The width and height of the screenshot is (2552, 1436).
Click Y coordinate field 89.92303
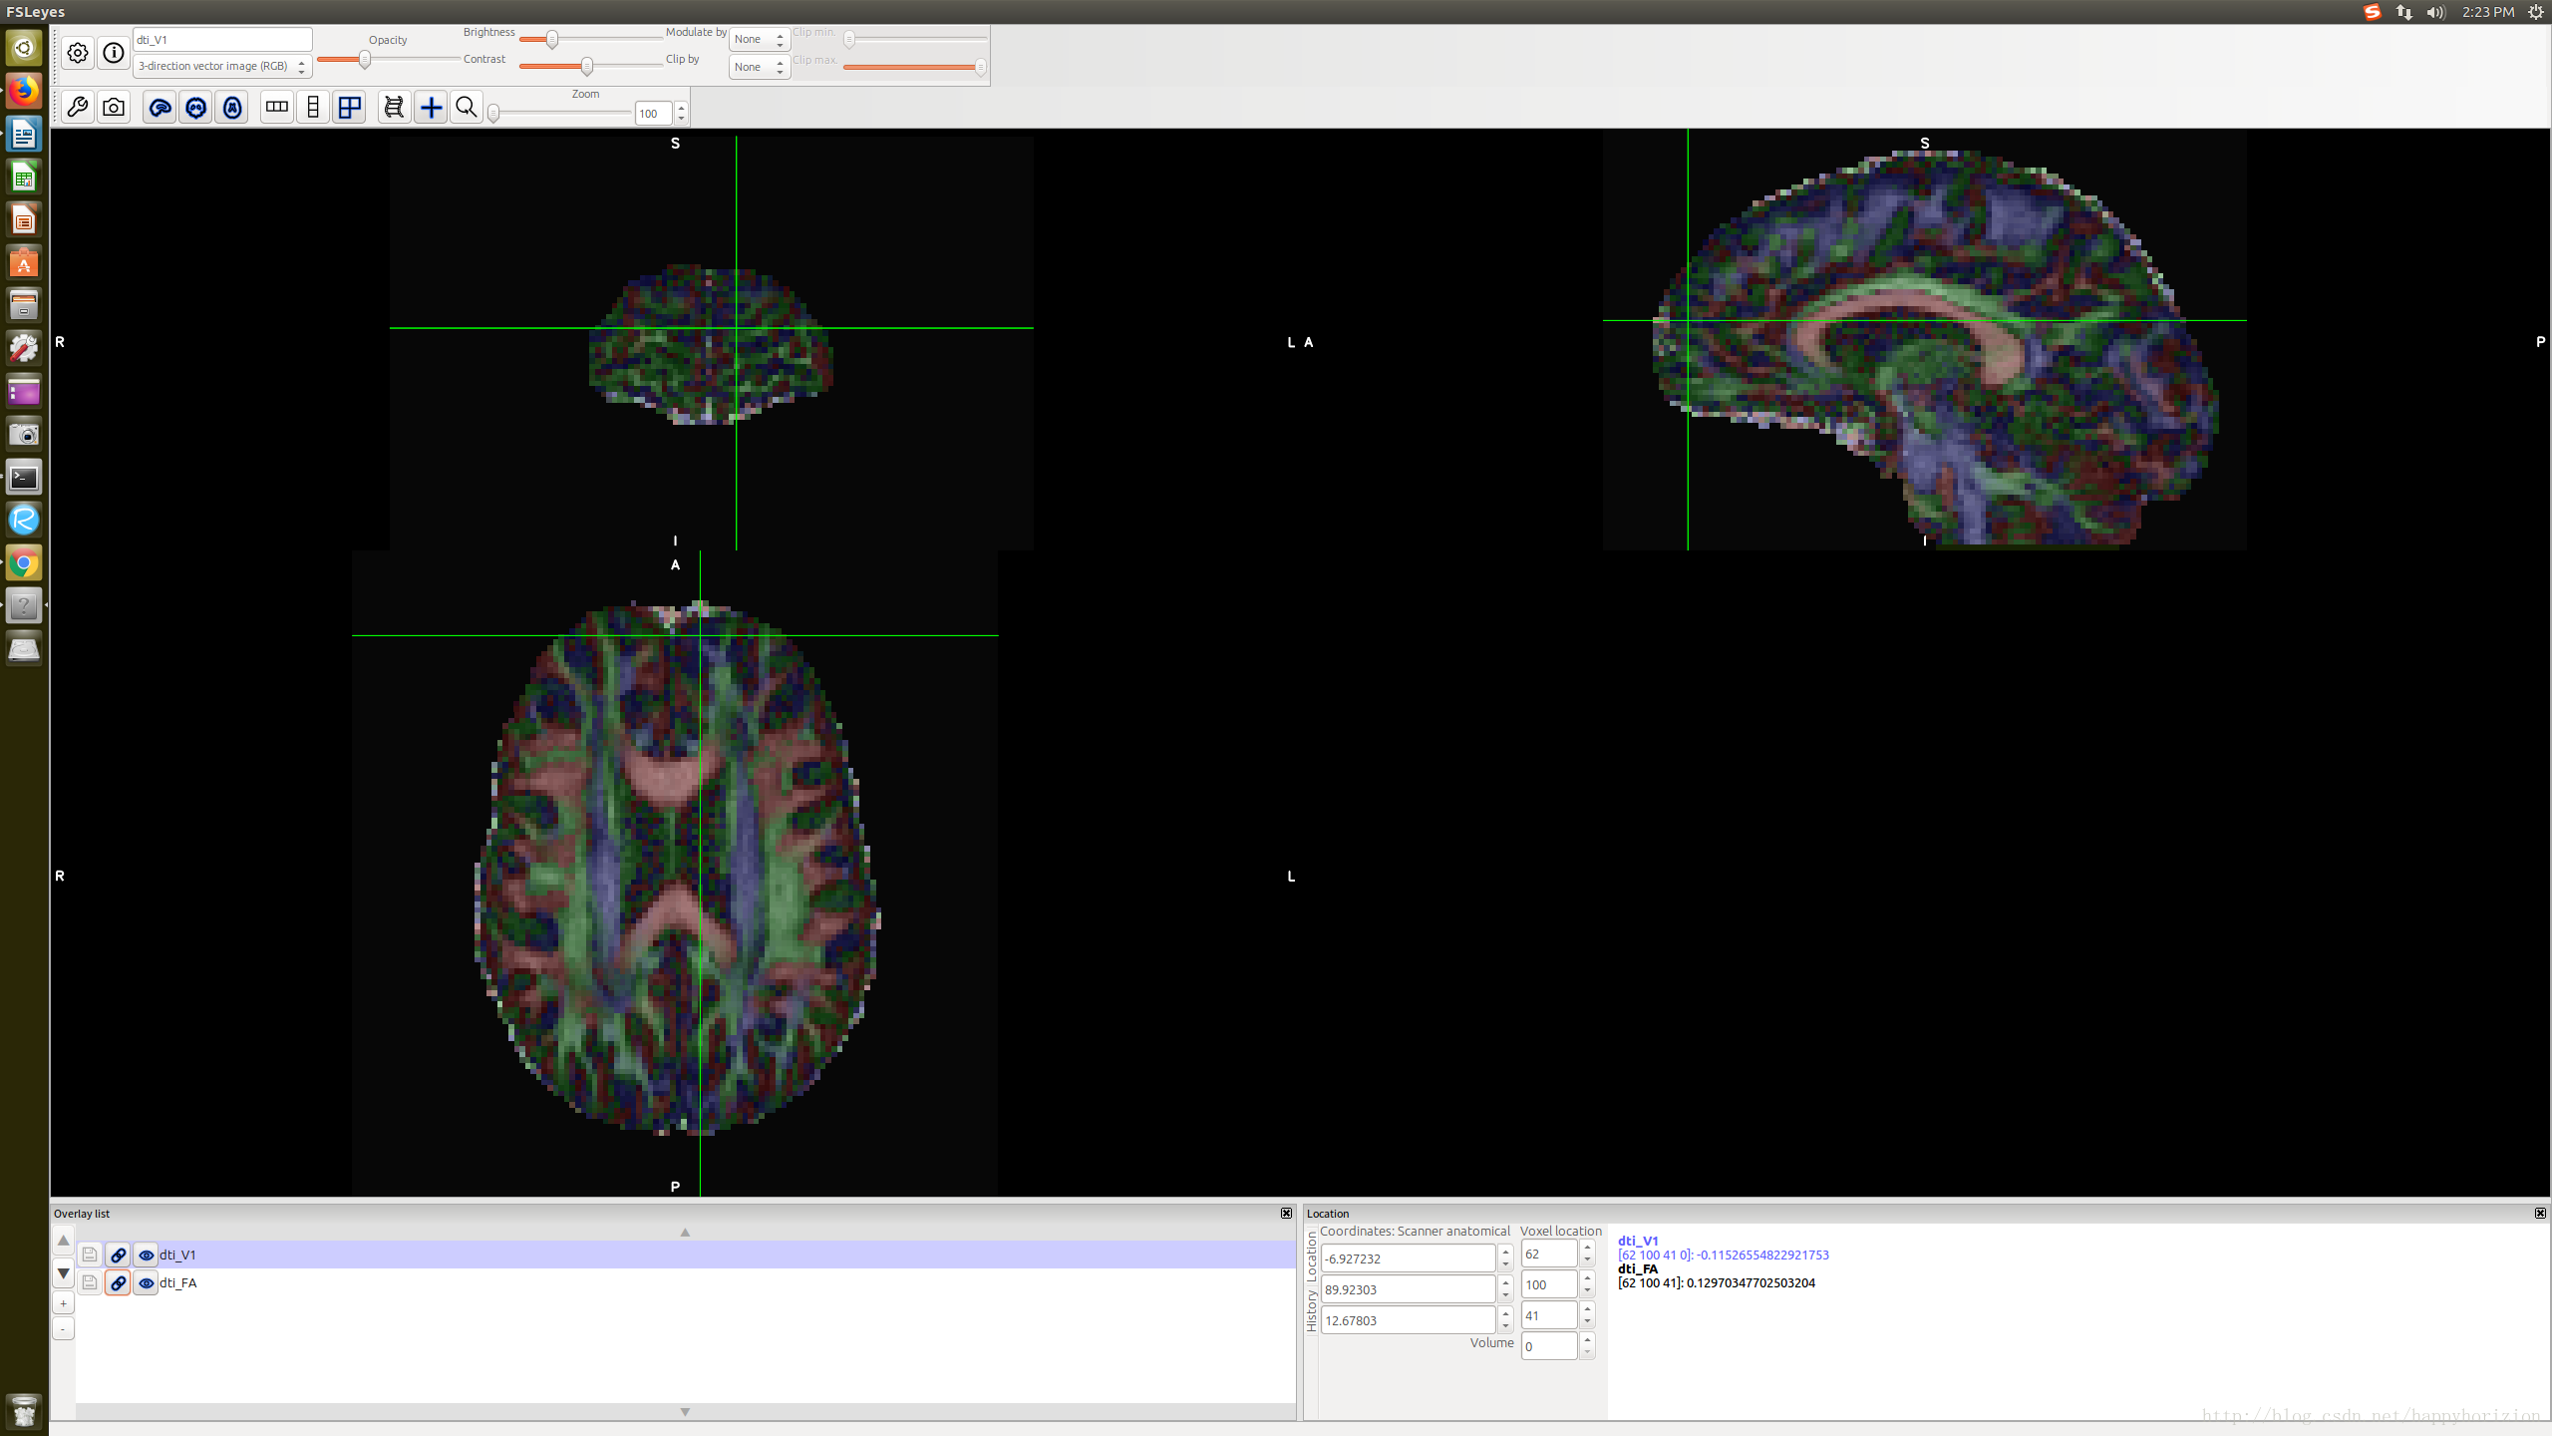pos(1408,1289)
